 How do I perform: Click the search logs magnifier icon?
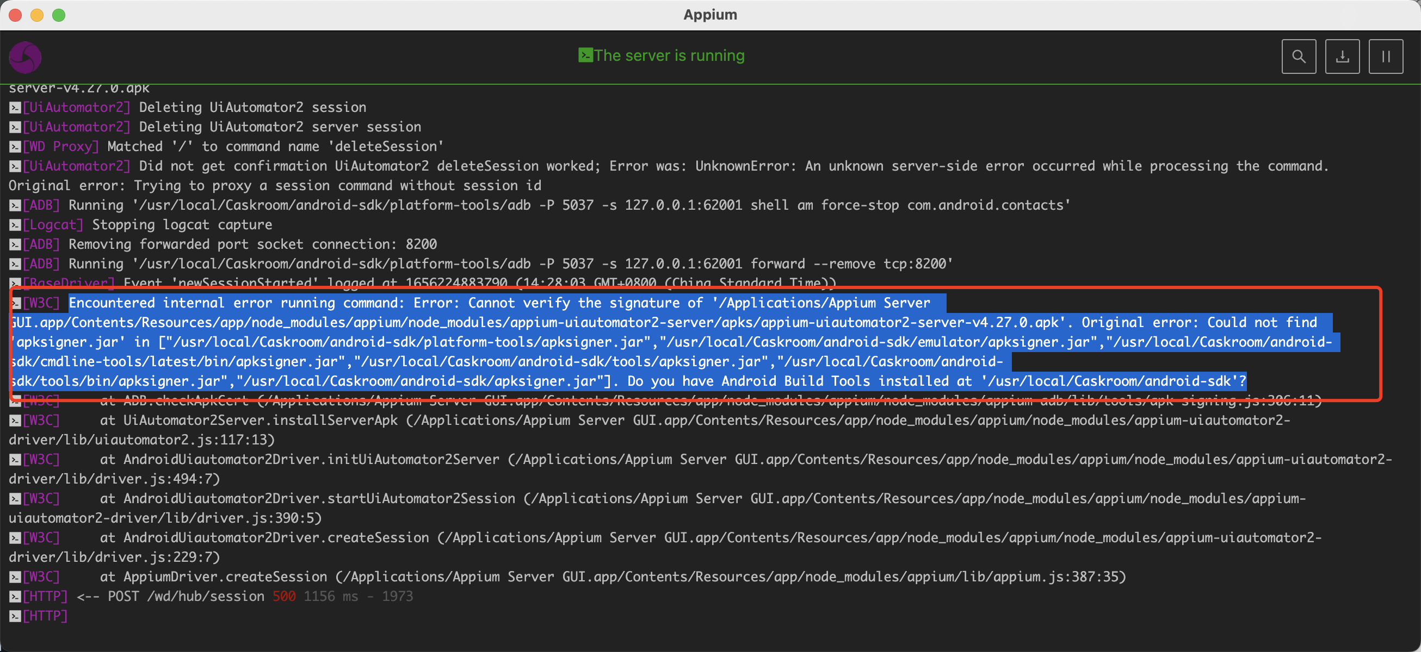[x=1298, y=56]
